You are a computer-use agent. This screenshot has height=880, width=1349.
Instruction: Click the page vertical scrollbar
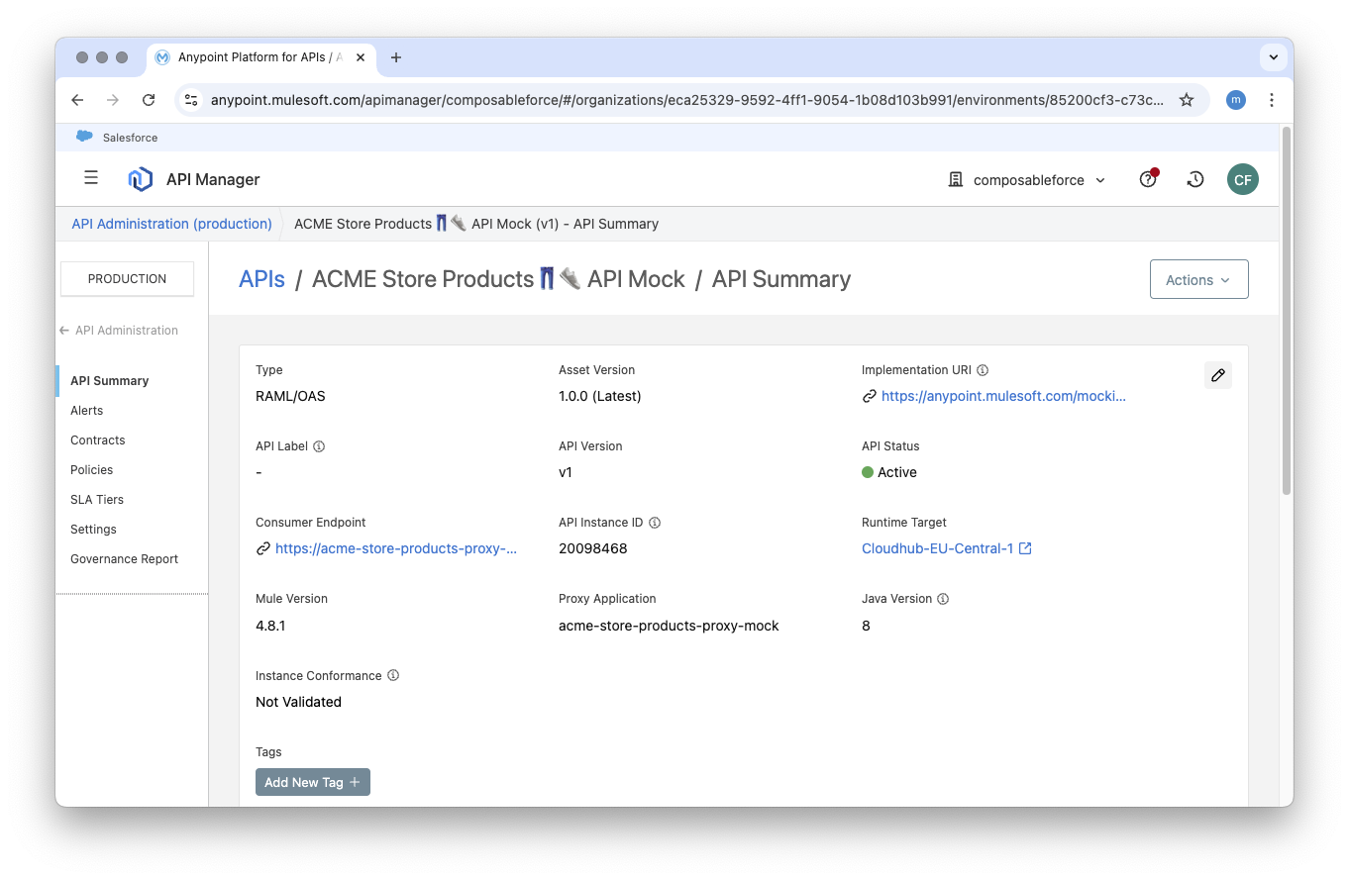pyautogui.click(x=1287, y=311)
